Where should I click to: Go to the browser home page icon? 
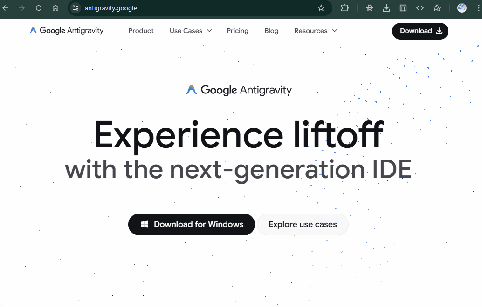pyautogui.click(x=55, y=8)
